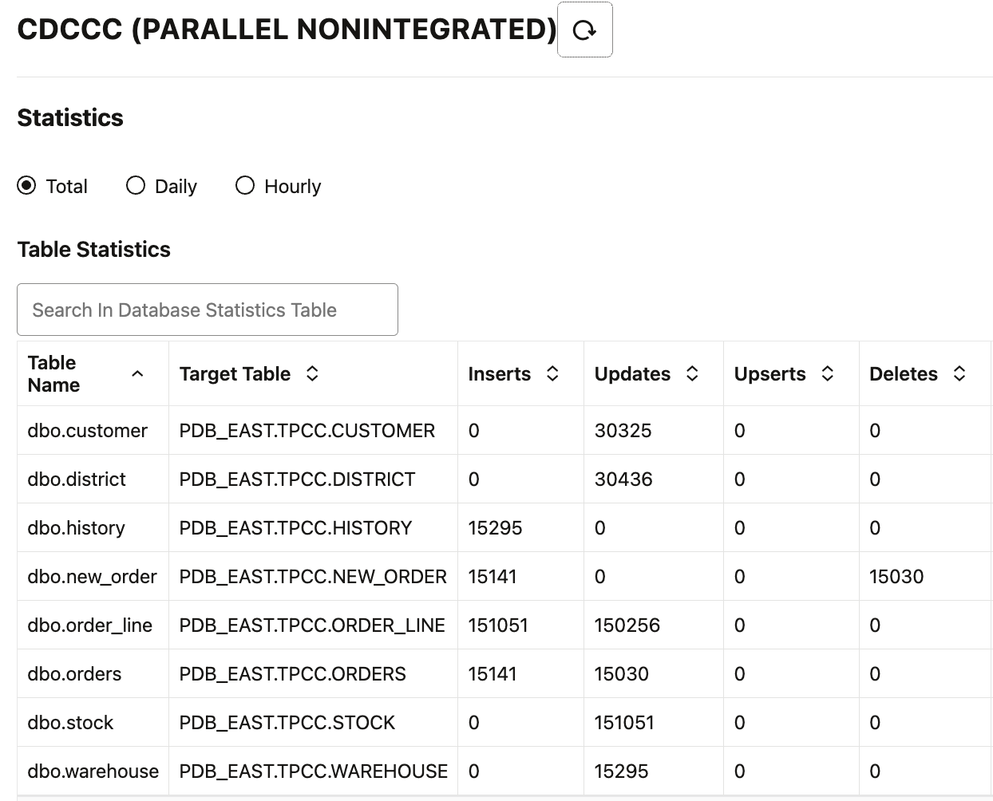This screenshot has height=801, width=993.
Task: Click the CDCCC page title heading
Action: 285,30
